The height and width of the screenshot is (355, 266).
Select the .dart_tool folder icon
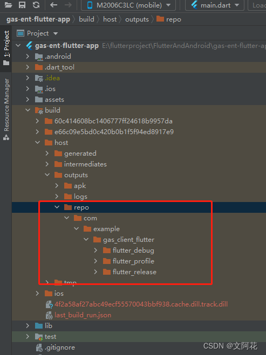pyautogui.click(x=39, y=67)
